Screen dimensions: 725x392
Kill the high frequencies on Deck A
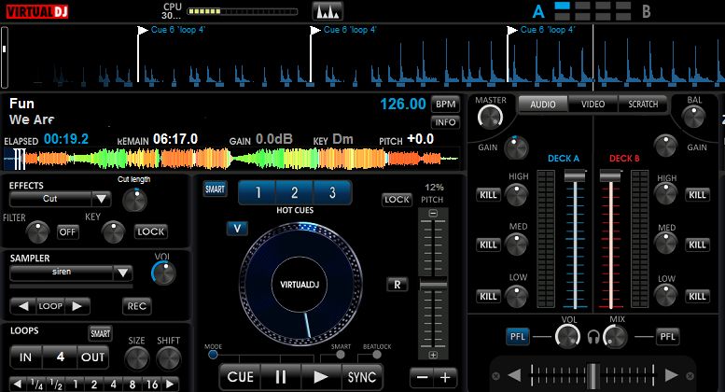tap(489, 194)
